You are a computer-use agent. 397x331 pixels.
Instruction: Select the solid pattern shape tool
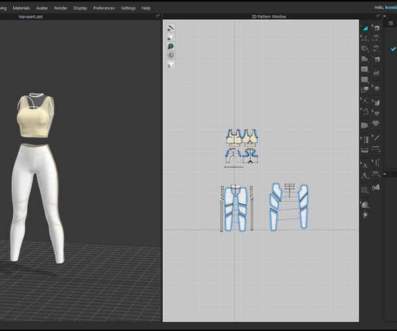(365, 59)
